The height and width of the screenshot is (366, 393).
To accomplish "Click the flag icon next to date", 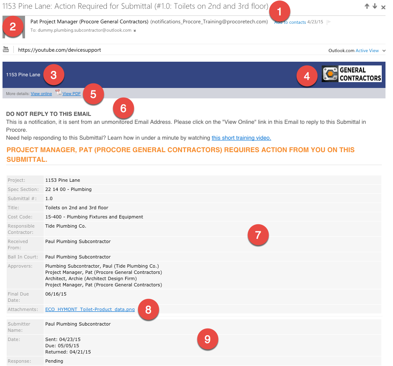I will pyautogui.click(x=329, y=22).
